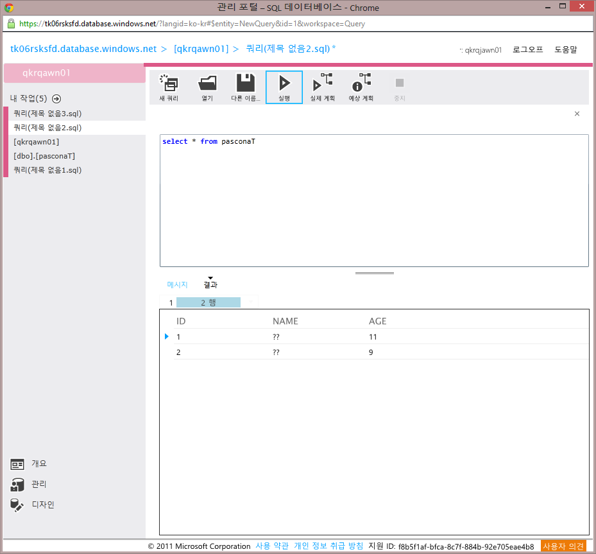Screen dimensions: 596x554
Task: Click the 내 작업(5) heading
Action: tap(28, 98)
